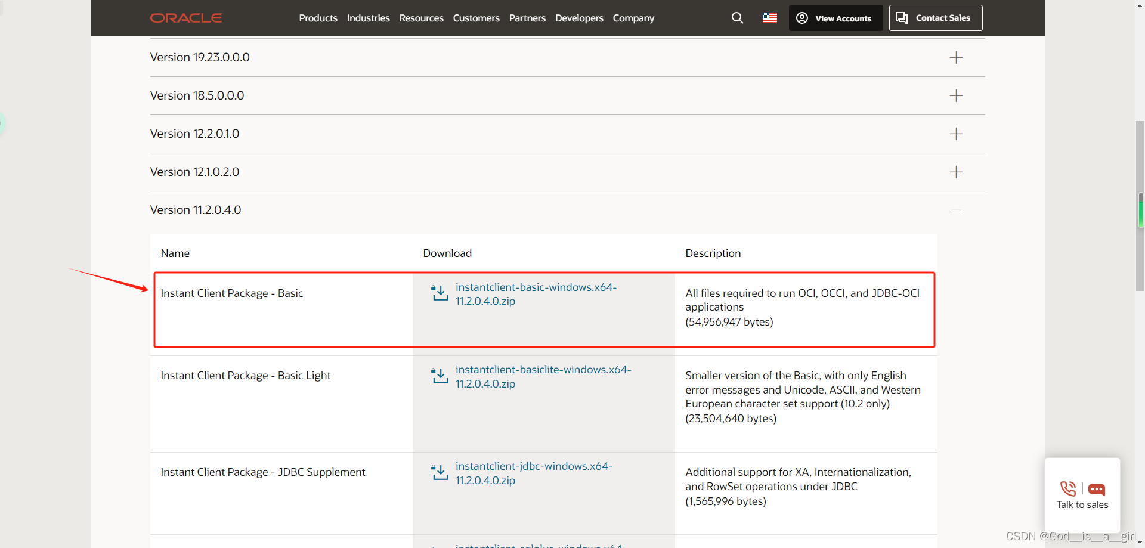Click the (23,504,640 bytes) size text
The width and height of the screenshot is (1145, 548).
point(731,419)
